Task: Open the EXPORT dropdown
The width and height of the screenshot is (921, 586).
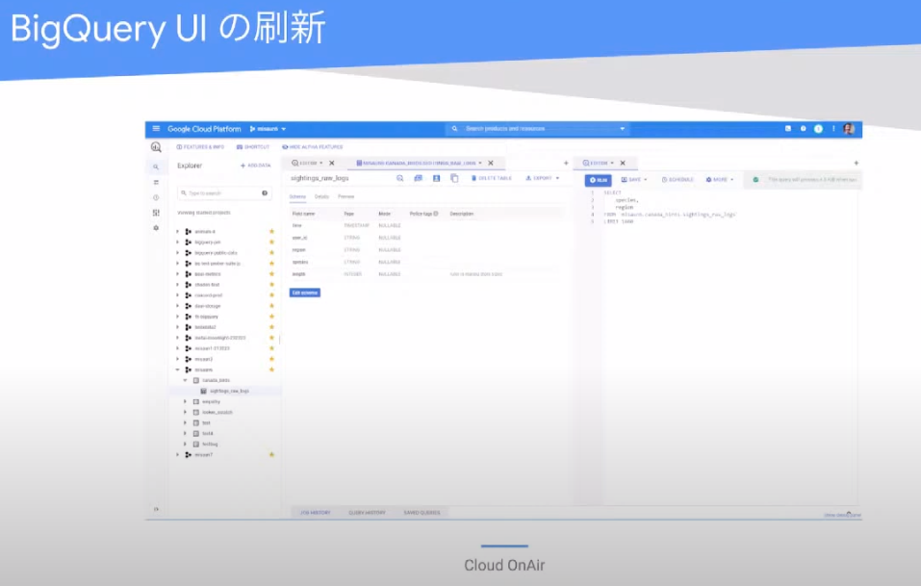Action: point(542,178)
